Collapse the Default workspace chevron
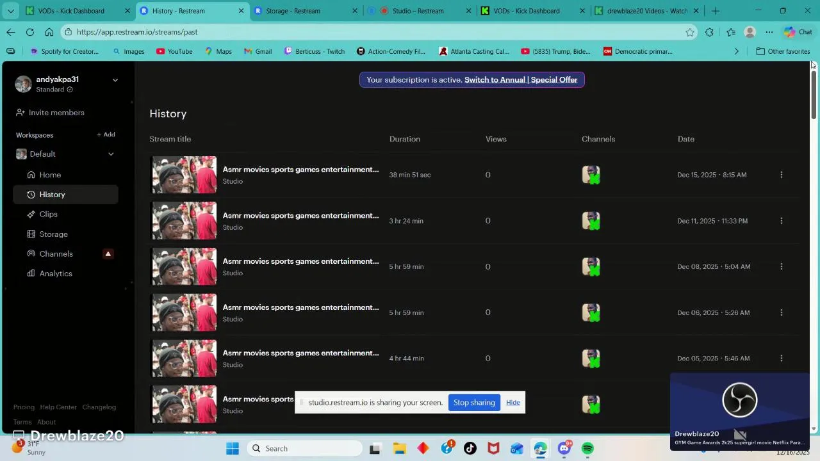 [x=111, y=154]
